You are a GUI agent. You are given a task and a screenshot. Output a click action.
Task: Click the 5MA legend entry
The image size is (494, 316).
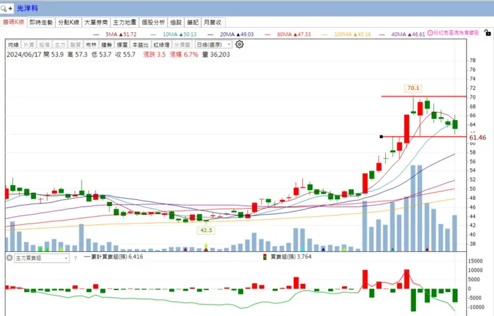[115, 34]
